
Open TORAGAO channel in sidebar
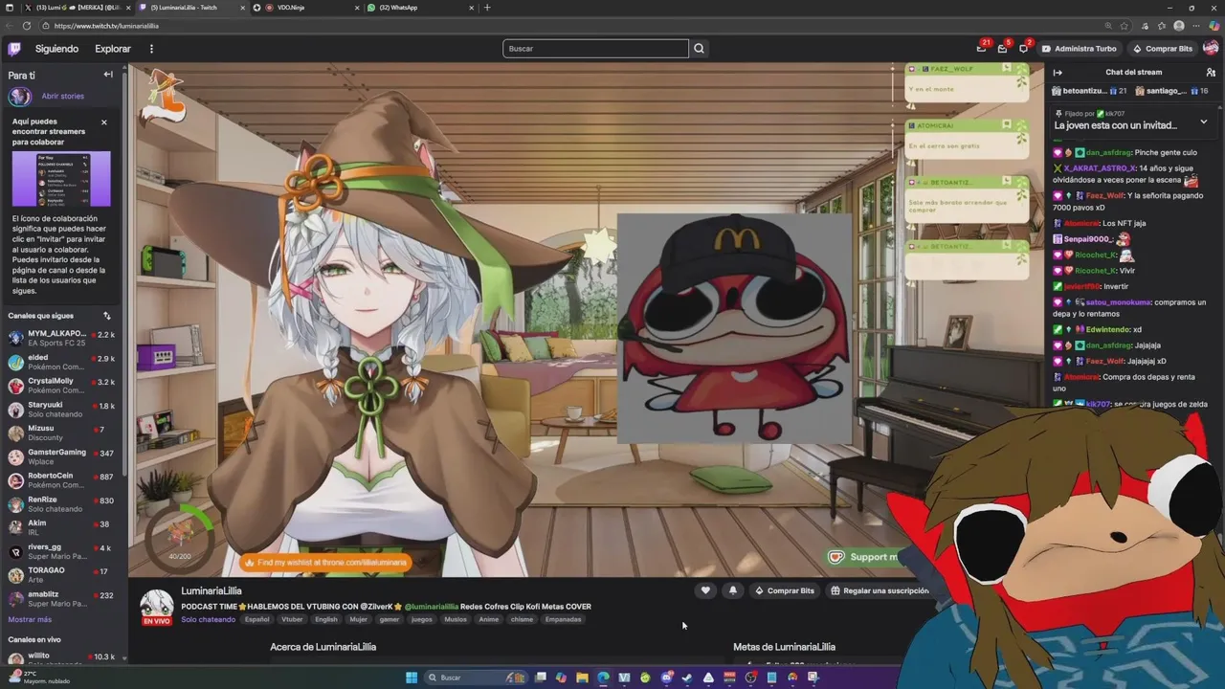click(x=62, y=575)
